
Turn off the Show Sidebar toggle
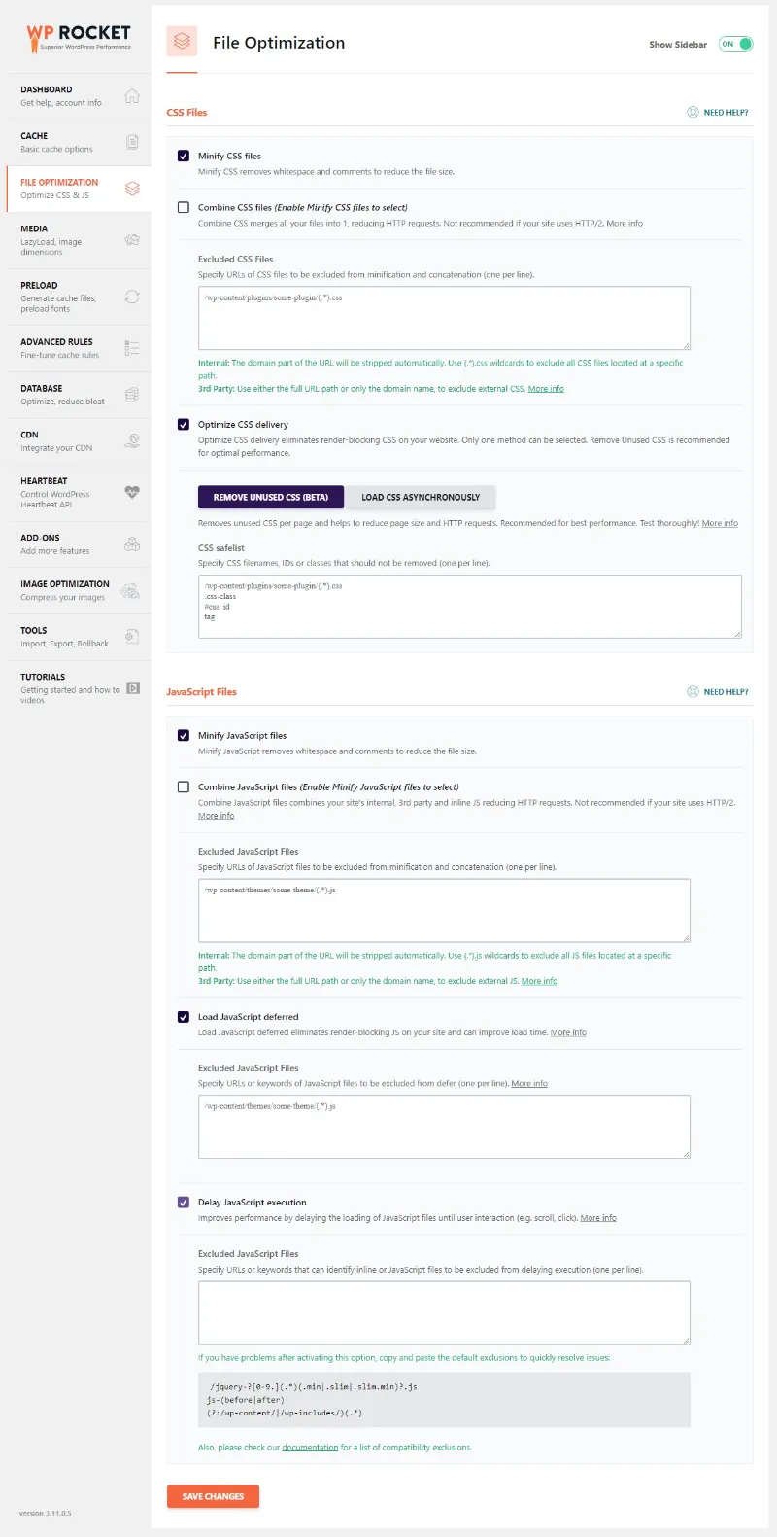click(x=735, y=44)
